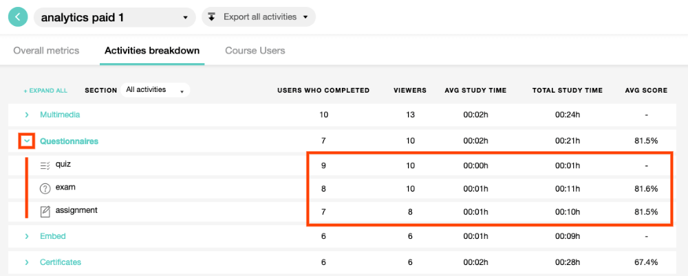
Task: Expand the Embed section chevron
Action: click(27, 236)
